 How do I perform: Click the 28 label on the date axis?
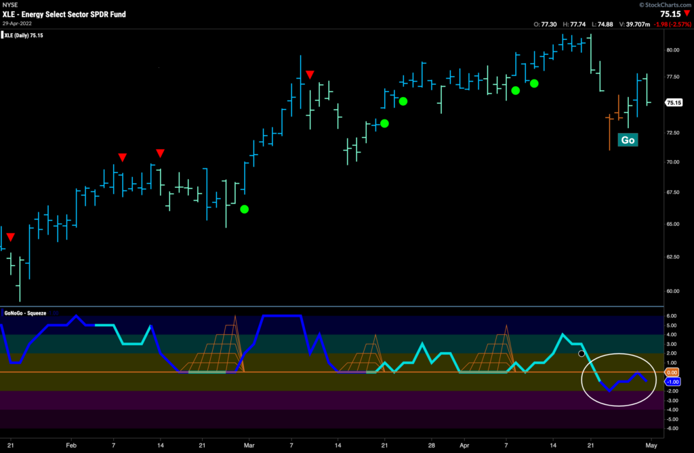pyautogui.click(x=432, y=446)
